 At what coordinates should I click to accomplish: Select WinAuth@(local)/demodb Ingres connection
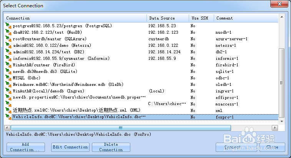point(48,91)
